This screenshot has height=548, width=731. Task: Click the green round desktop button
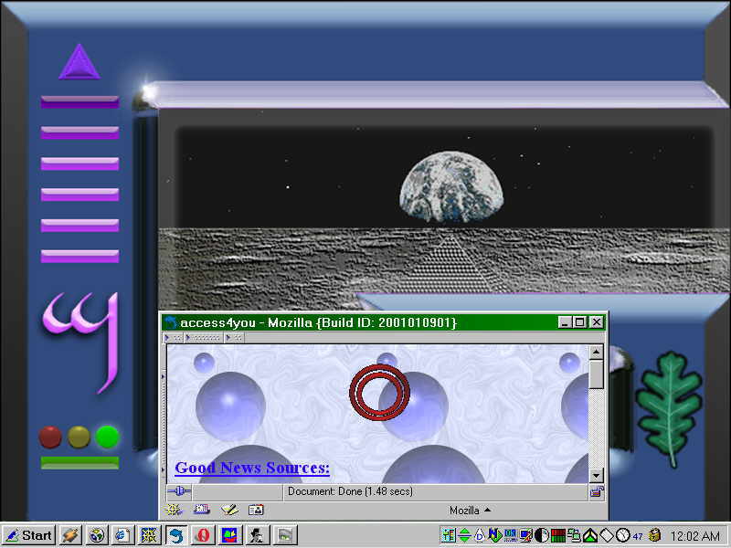pyautogui.click(x=108, y=437)
